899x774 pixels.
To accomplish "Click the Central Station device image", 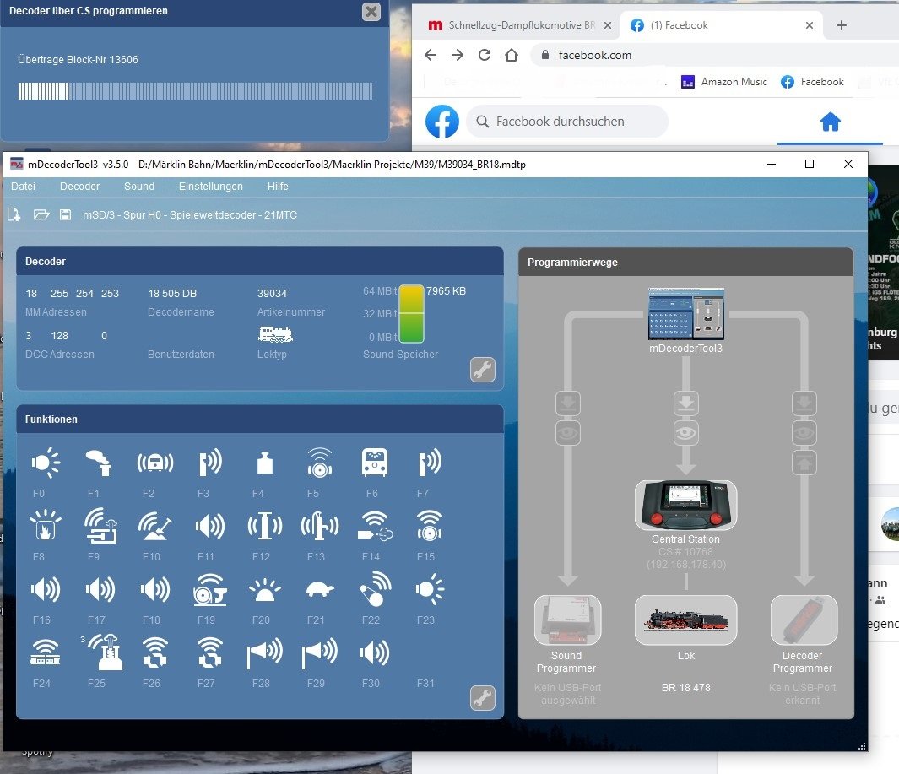I will pyautogui.click(x=685, y=506).
